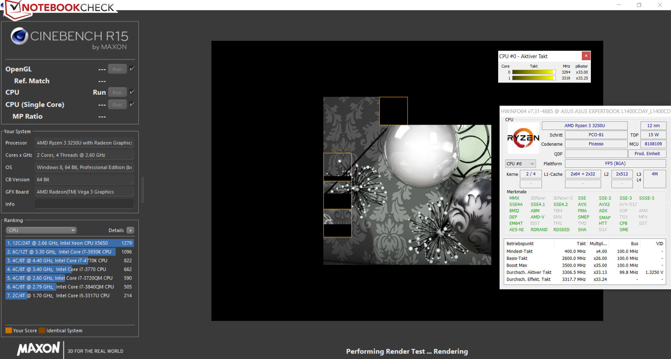
Task: Click the Basis-Takt row in HWiNFO64
Action: (585, 258)
